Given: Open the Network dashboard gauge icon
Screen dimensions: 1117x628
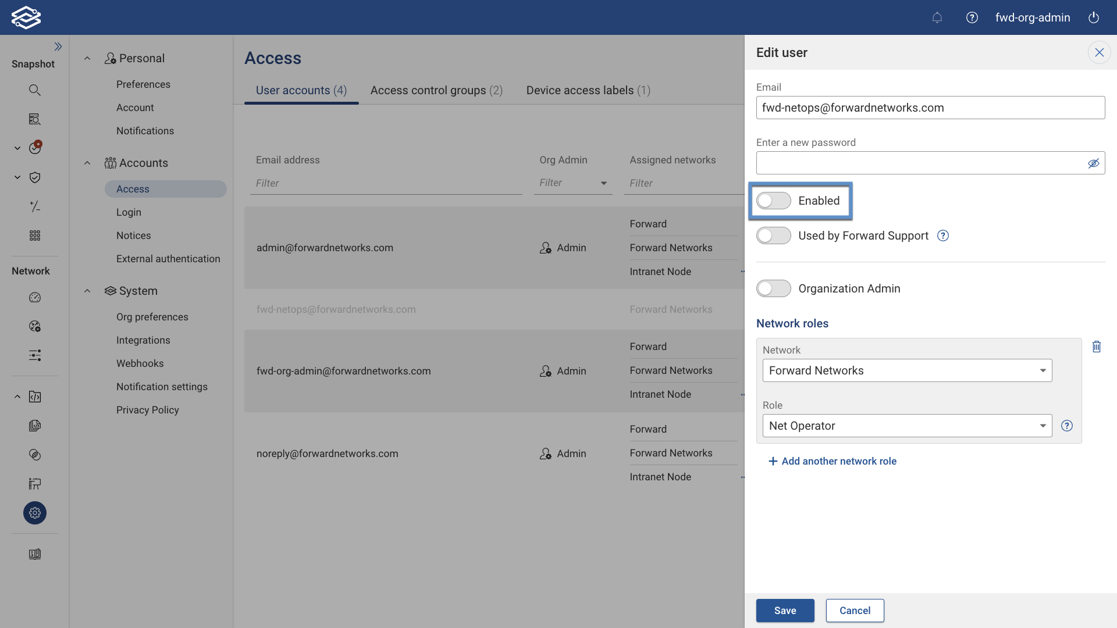Looking at the screenshot, I should [x=35, y=297].
